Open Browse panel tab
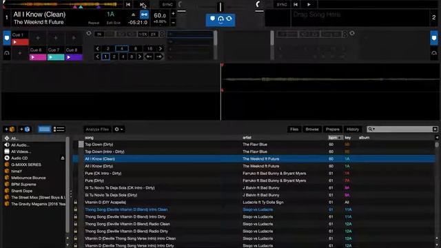The width and height of the screenshot is (441, 248). click(x=312, y=130)
